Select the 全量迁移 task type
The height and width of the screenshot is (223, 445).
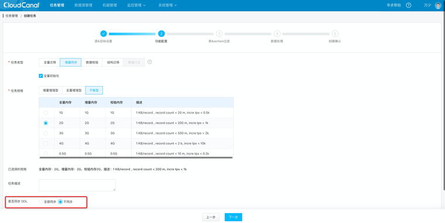pyautogui.click(x=50, y=62)
